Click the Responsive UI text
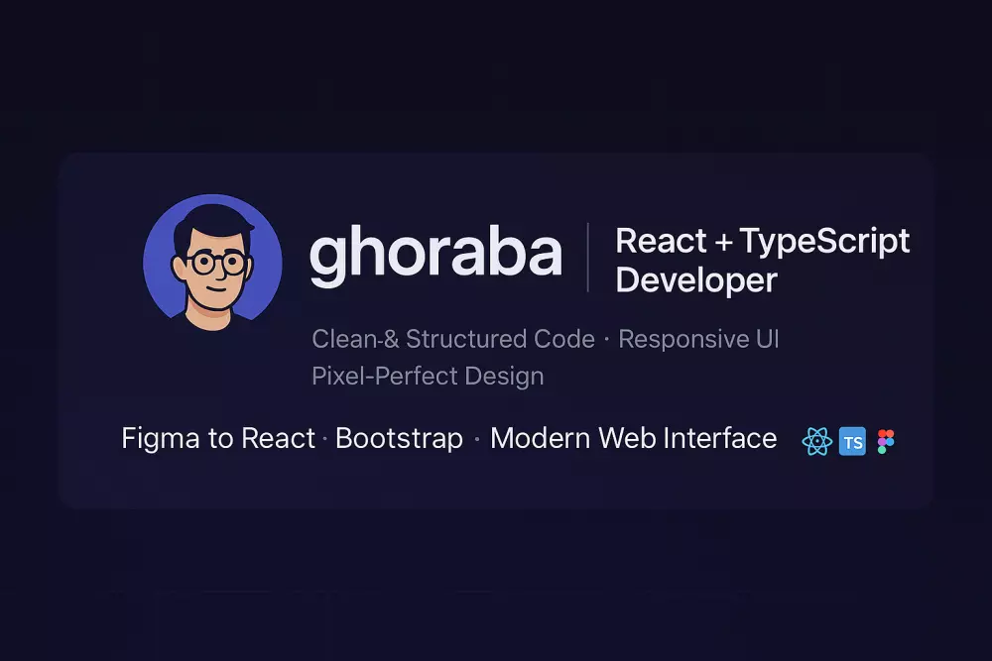This screenshot has width=992, height=661. [x=698, y=339]
